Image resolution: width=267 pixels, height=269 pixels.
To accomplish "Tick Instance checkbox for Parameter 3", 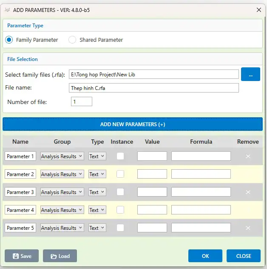I will [x=120, y=192].
